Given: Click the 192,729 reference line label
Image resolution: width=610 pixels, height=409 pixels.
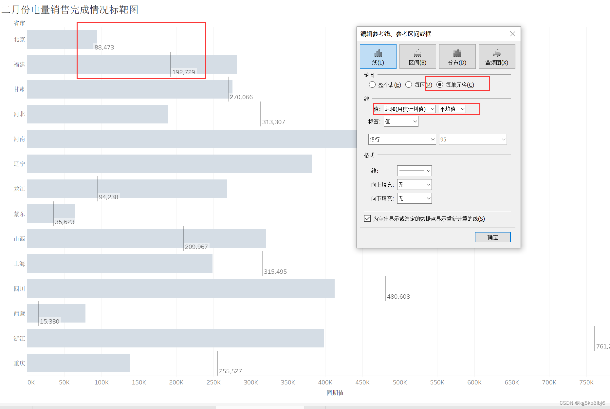Looking at the screenshot, I should click(184, 72).
